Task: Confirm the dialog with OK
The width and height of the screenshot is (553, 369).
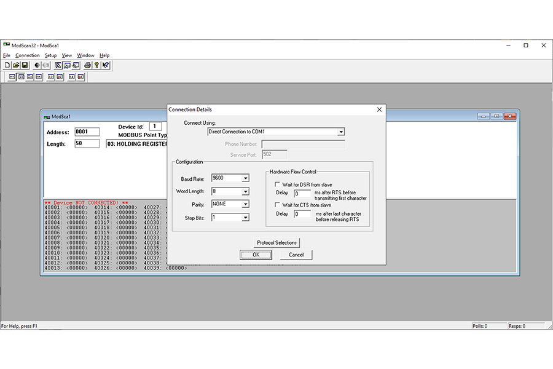Action: [256, 255]
